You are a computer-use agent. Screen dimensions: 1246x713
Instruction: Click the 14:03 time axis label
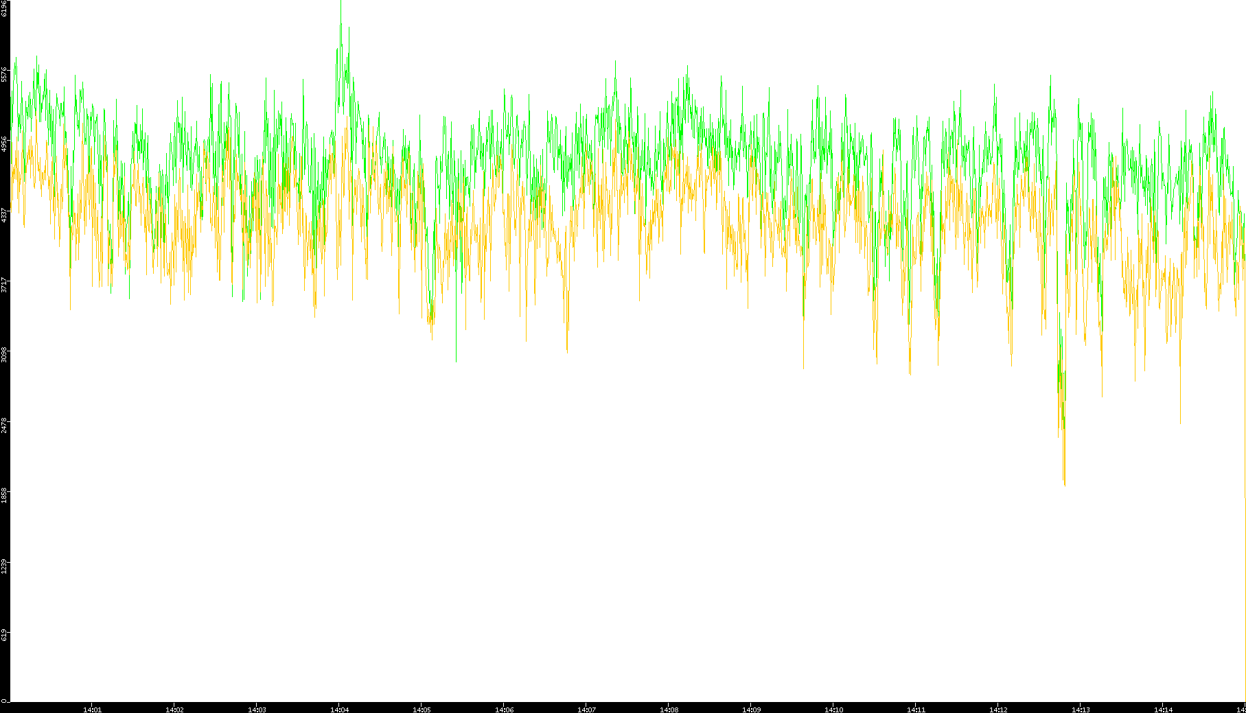pyautogui.click(x=257, y=709)
